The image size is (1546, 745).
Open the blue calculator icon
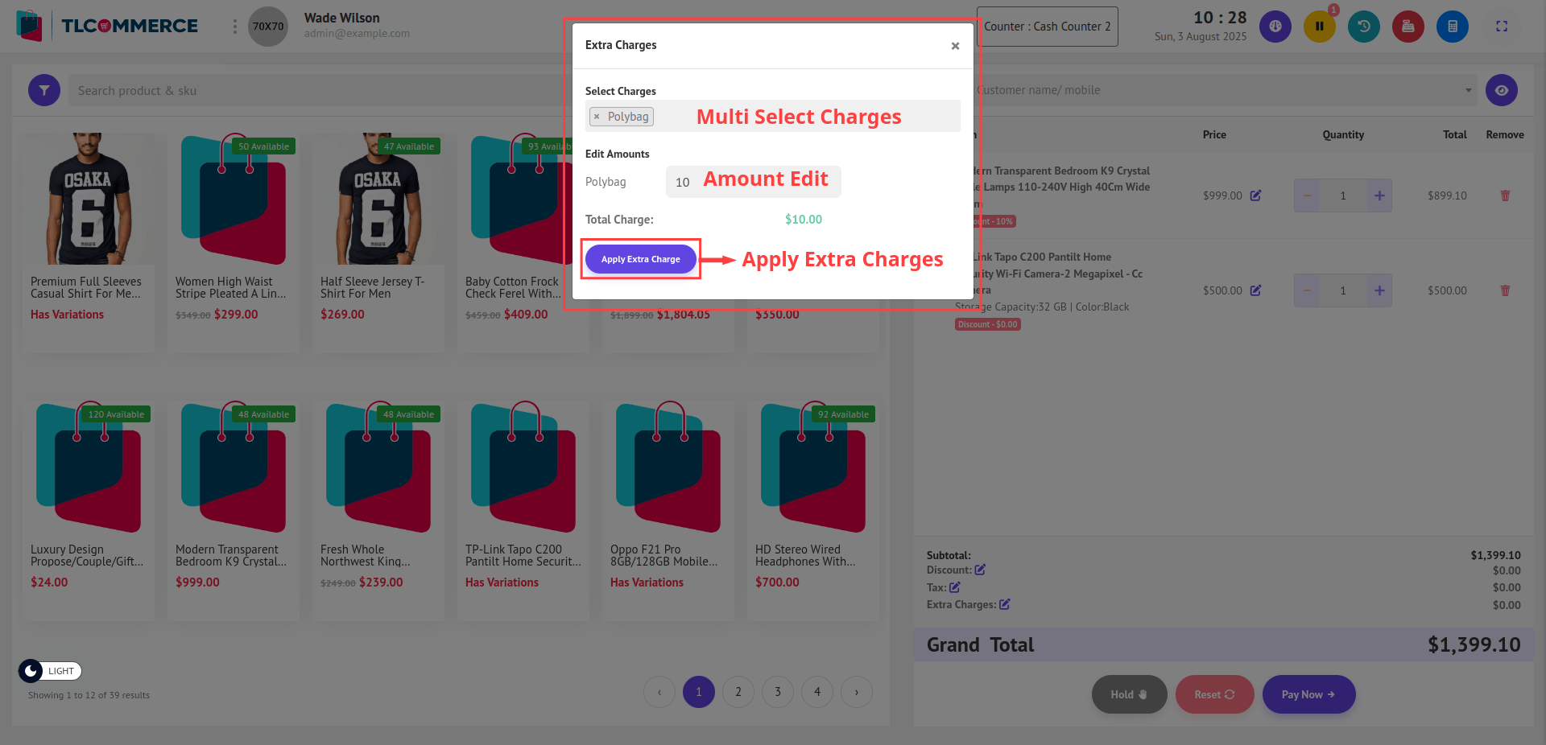coord(1452,27)
